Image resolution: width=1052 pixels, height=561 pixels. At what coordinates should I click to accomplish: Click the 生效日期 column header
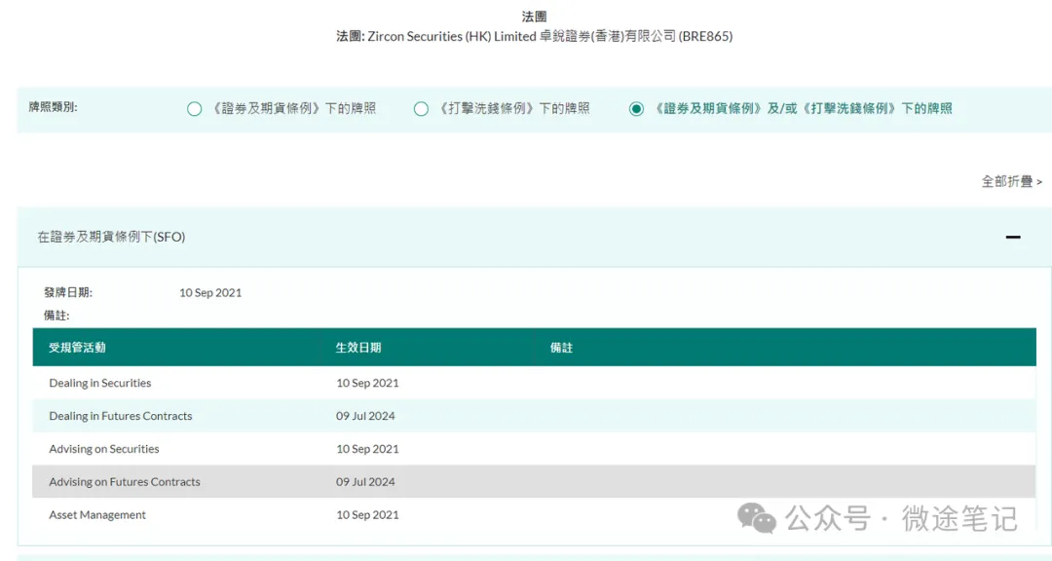point(358,348)
